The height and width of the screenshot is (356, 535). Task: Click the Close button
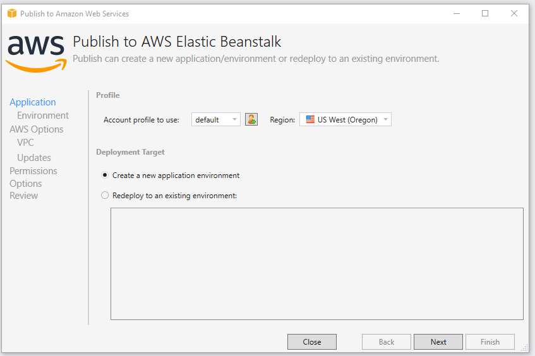coord(312,341)
